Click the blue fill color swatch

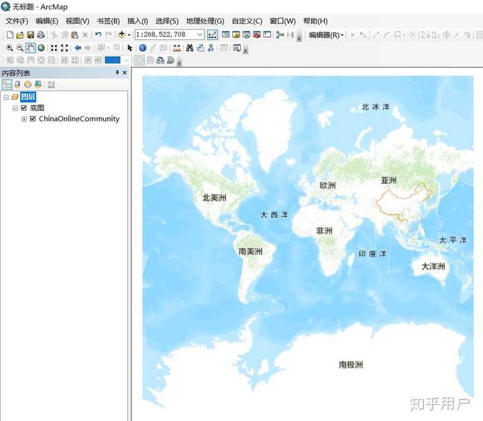pos(113,60)
